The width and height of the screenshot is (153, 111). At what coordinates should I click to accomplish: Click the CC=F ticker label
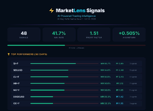coord(16,103)
